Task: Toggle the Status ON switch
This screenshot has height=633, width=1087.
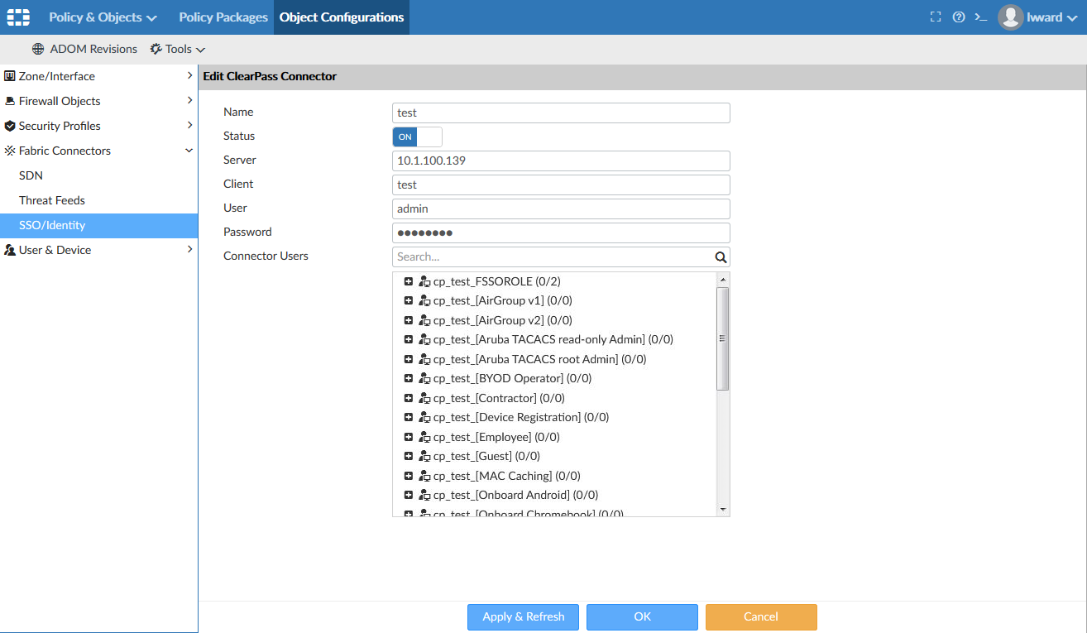Action: point(417,137)
